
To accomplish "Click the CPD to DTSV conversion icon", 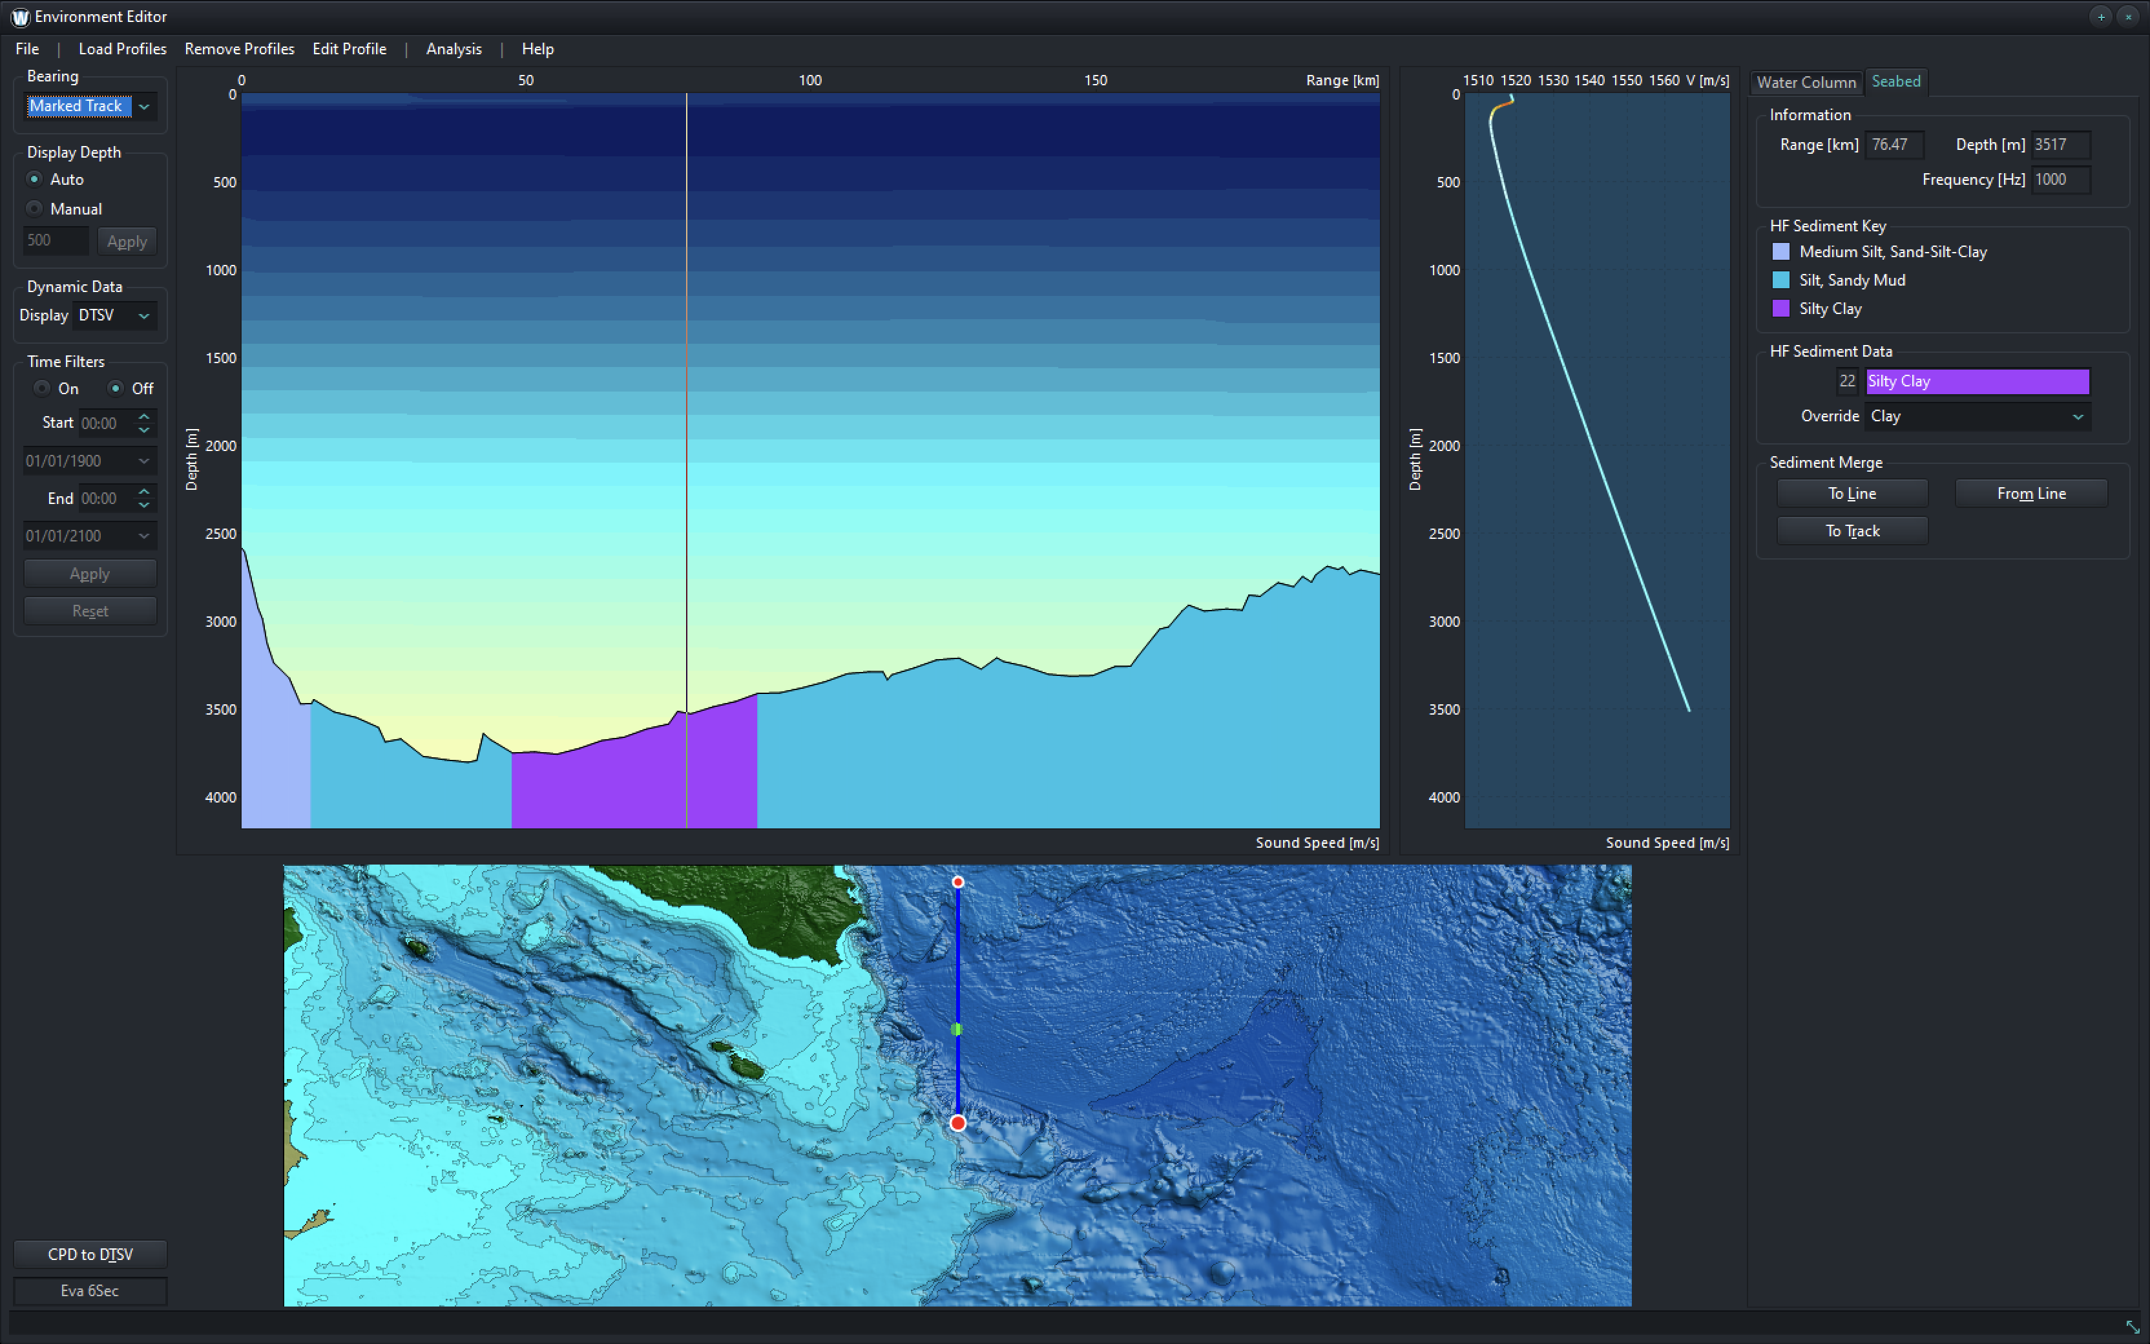I will click(89, 1253).
